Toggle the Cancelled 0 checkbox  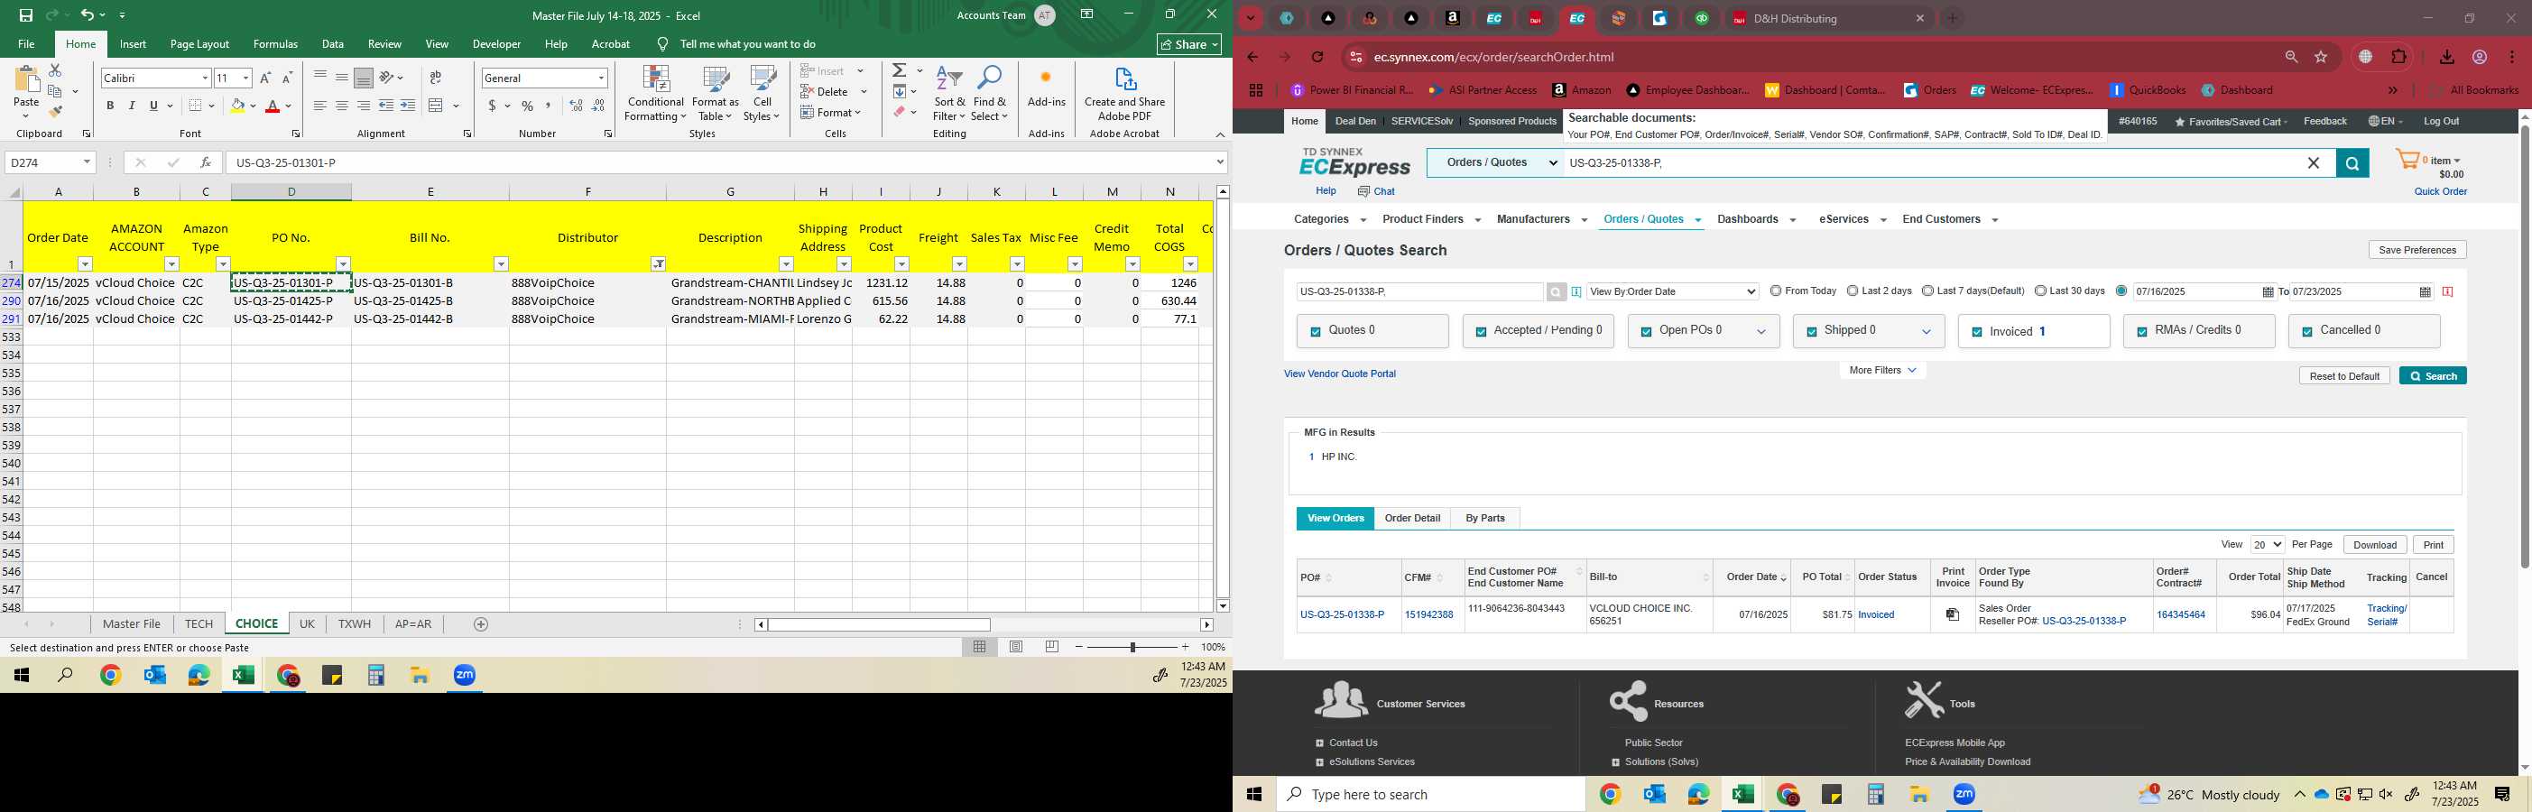(x=2307, y=332)
